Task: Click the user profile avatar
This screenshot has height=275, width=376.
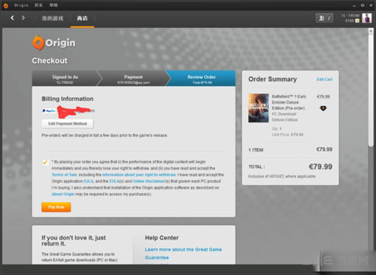Action: coord(367,18)
